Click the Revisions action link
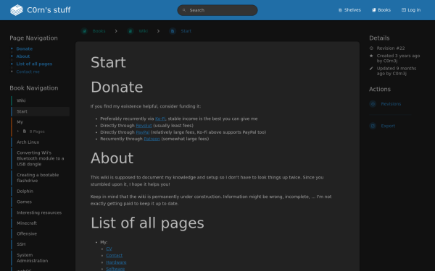This screenshot has height=271, width=435. [391, 104]
